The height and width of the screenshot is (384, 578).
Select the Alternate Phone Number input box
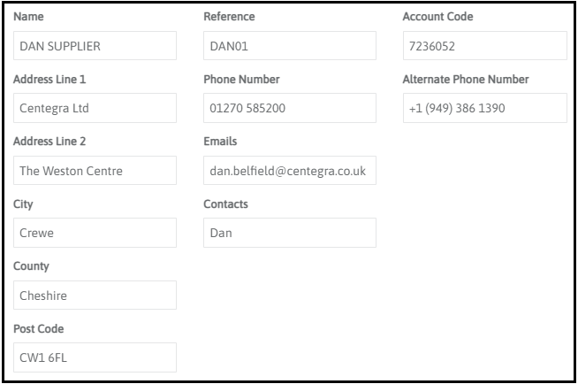tap(484, 109)
